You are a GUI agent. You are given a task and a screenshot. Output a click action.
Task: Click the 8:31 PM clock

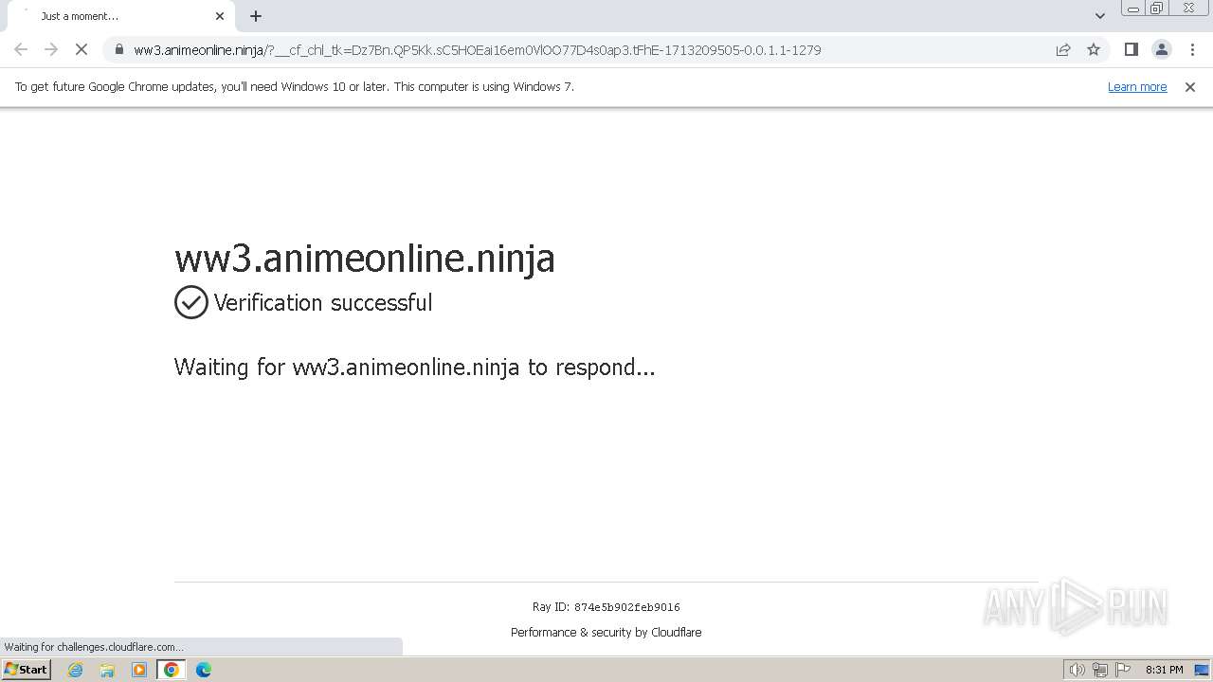(1164, 670)
